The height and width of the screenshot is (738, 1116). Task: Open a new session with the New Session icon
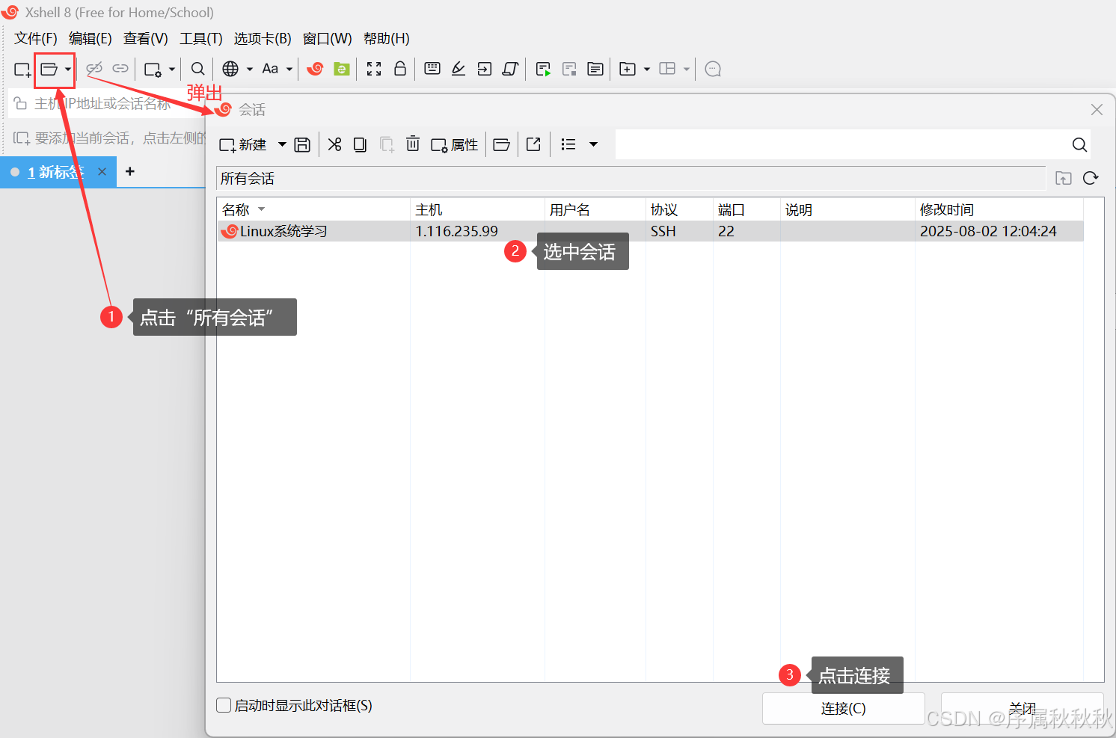(x=22, y=69)
